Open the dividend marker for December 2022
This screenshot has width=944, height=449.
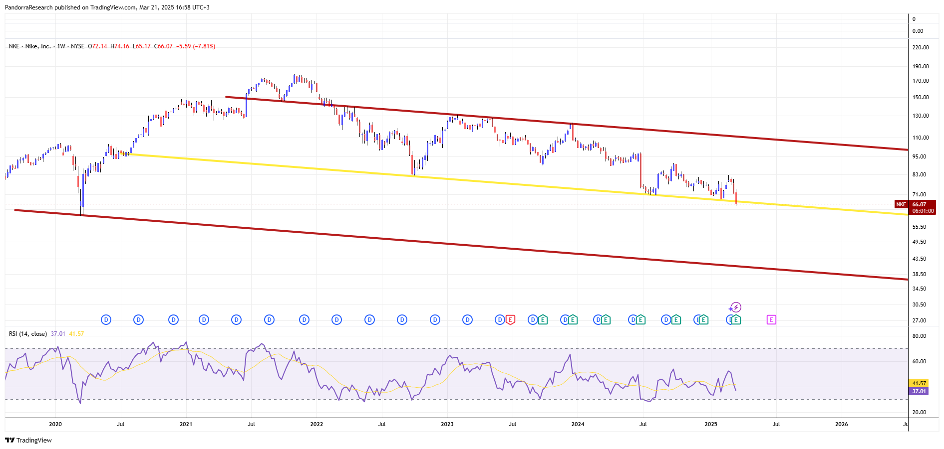pos(435,319)
